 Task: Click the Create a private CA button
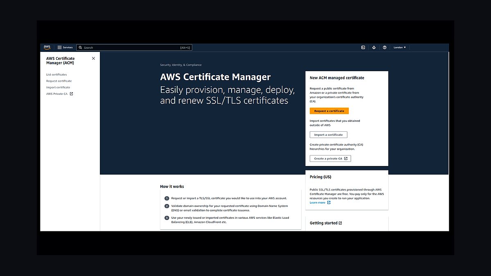pos(330,158)
